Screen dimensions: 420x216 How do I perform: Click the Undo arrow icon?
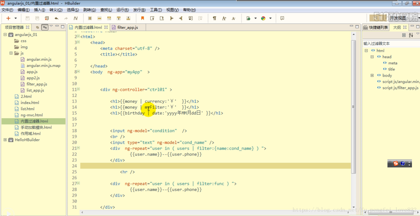56,18
